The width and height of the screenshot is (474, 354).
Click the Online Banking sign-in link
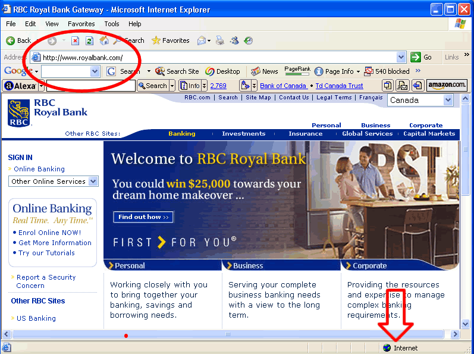(39, 169)
